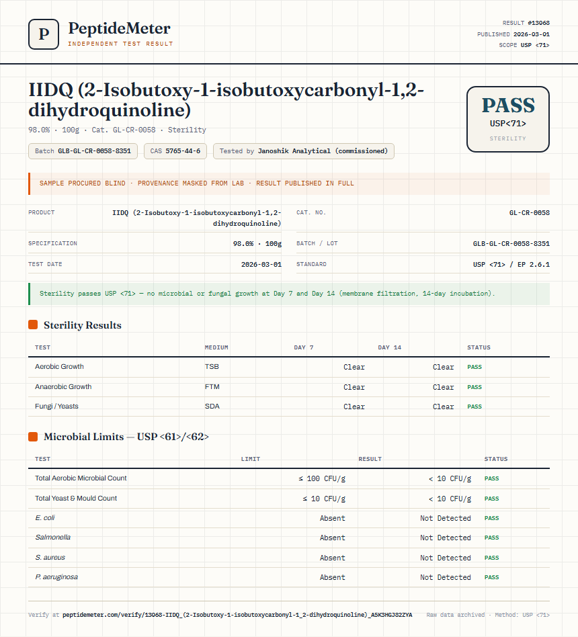
Task: Click the BATCH / LOT value GLB-GL-CR-0058-8351
Action: [511, 244]
